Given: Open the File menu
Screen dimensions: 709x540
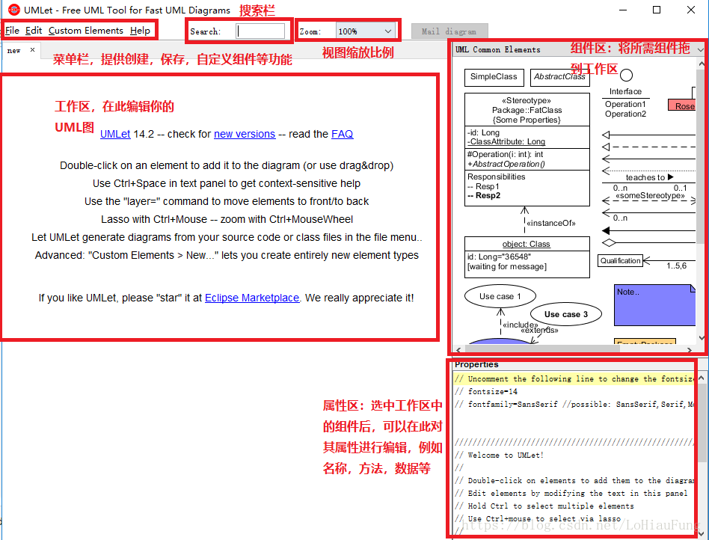Looking at the screenshot, I should (x=12, y=31).
